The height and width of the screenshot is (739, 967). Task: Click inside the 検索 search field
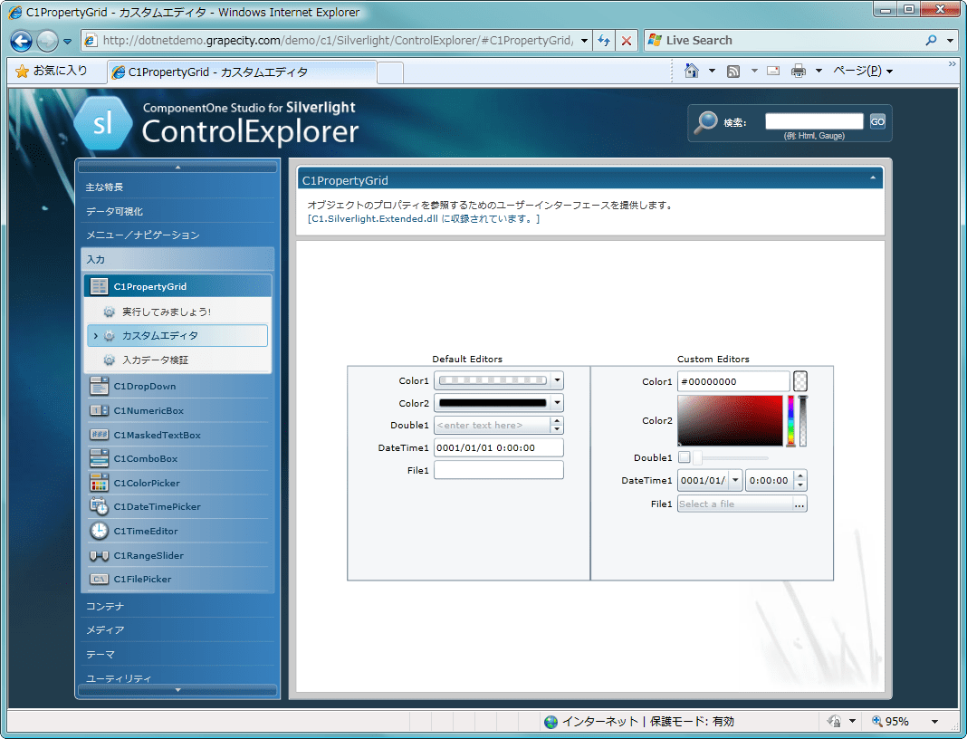(x=813, y=120)
